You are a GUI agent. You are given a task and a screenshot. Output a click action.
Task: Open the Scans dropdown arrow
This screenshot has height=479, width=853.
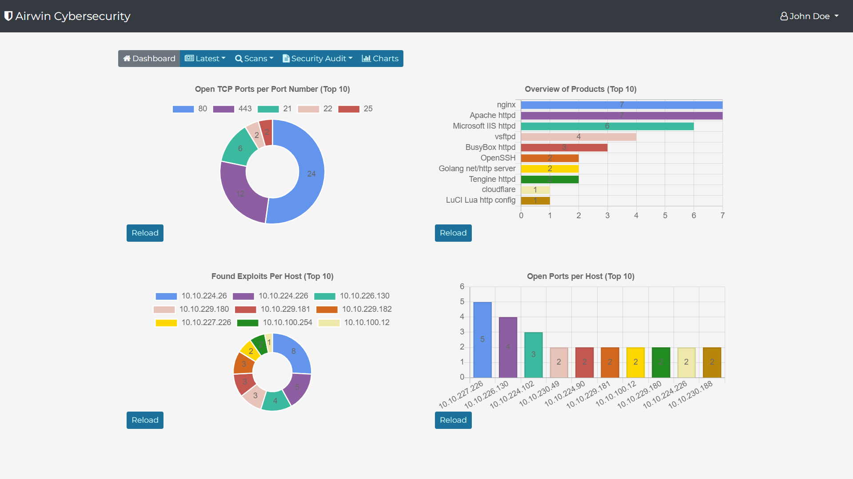coord(271,59)
